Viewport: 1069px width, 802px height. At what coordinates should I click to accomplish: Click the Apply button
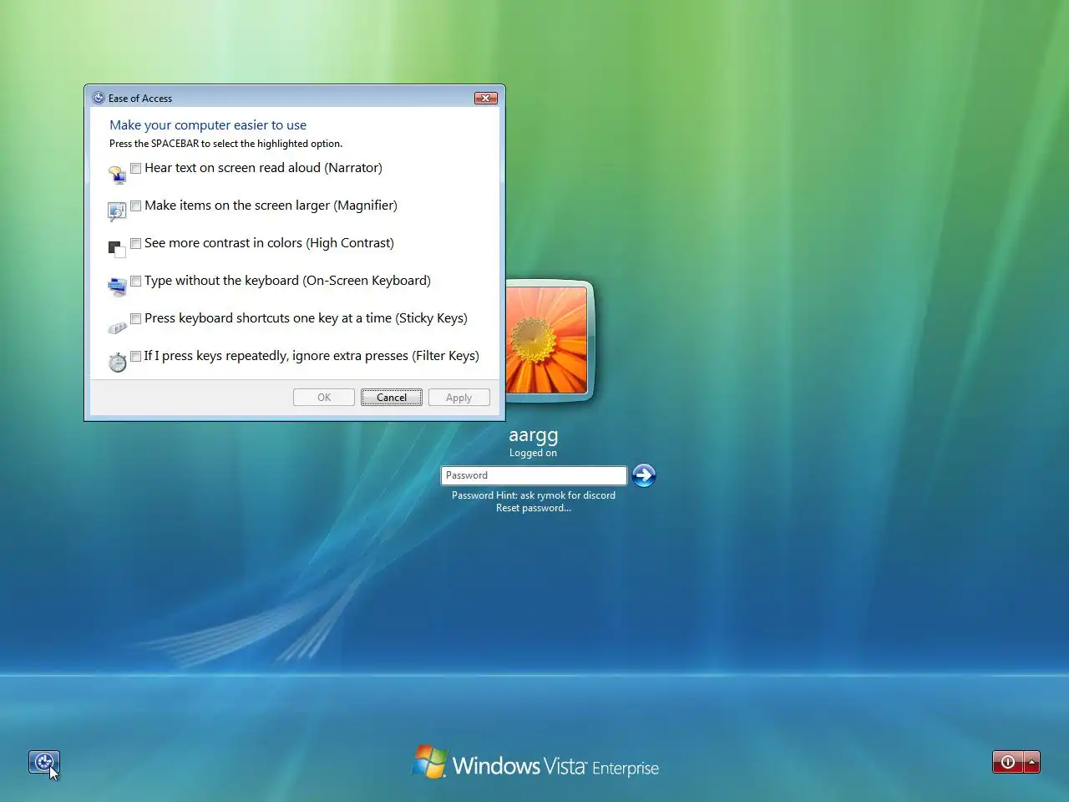(x=459, y=398)
